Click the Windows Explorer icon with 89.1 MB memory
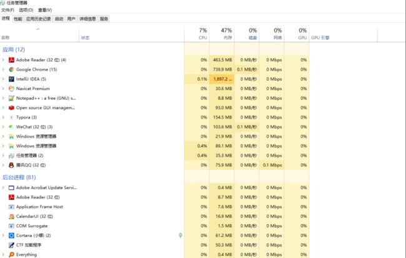 tap(11, 146)
